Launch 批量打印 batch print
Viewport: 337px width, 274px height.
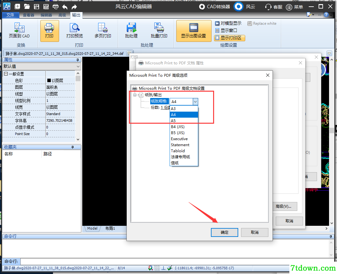pos(159,30)
